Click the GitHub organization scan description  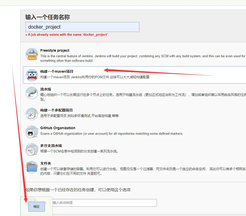click(112, 133)
